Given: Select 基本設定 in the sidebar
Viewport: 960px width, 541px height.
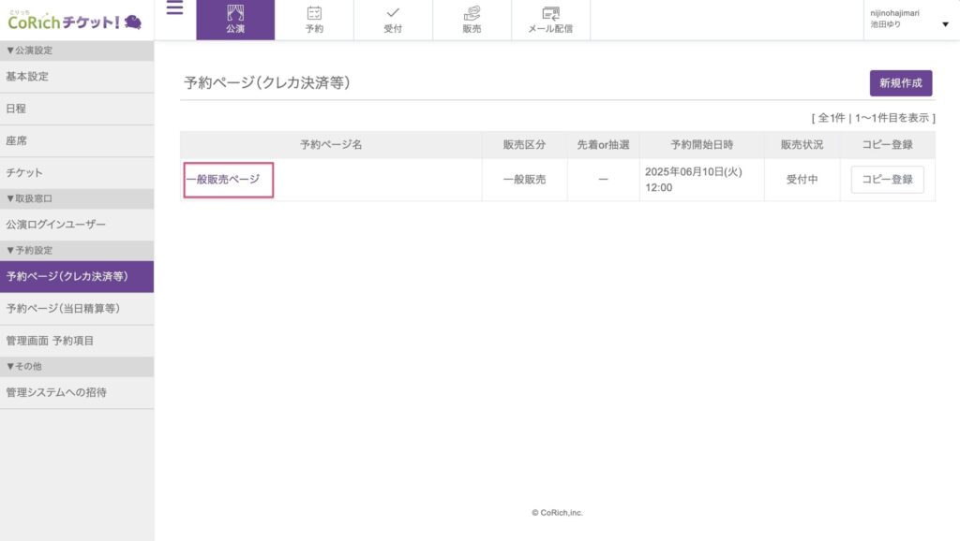Looking at the screenshot, I should [x=27, y=77].
